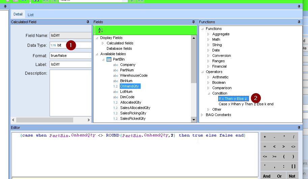This screenshot has width=308, height=179.
Task: Expand the Arithmetic operators node
Action: click(208, 77)
